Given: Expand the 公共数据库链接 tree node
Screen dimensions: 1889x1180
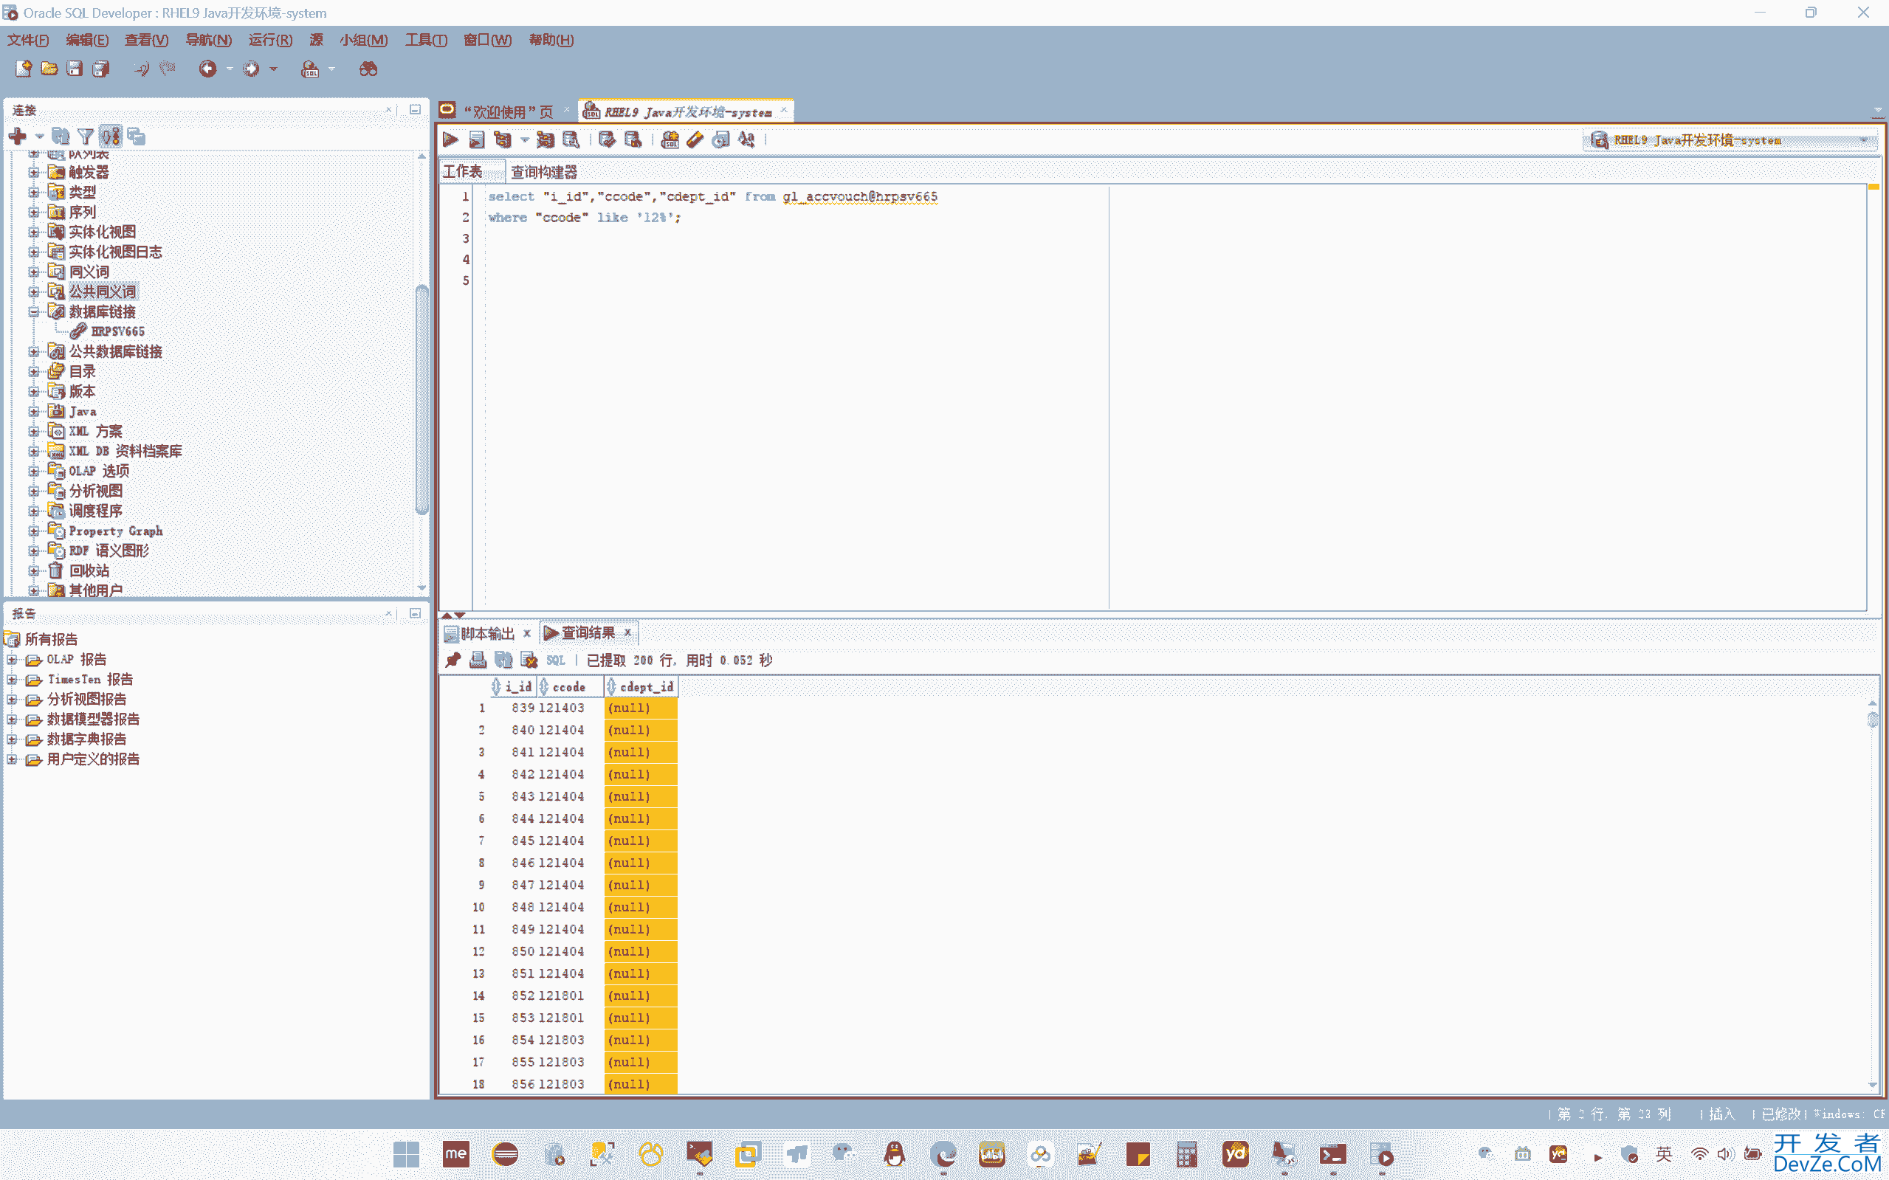Looking at the screenshot, I should (x=33, y=351).
